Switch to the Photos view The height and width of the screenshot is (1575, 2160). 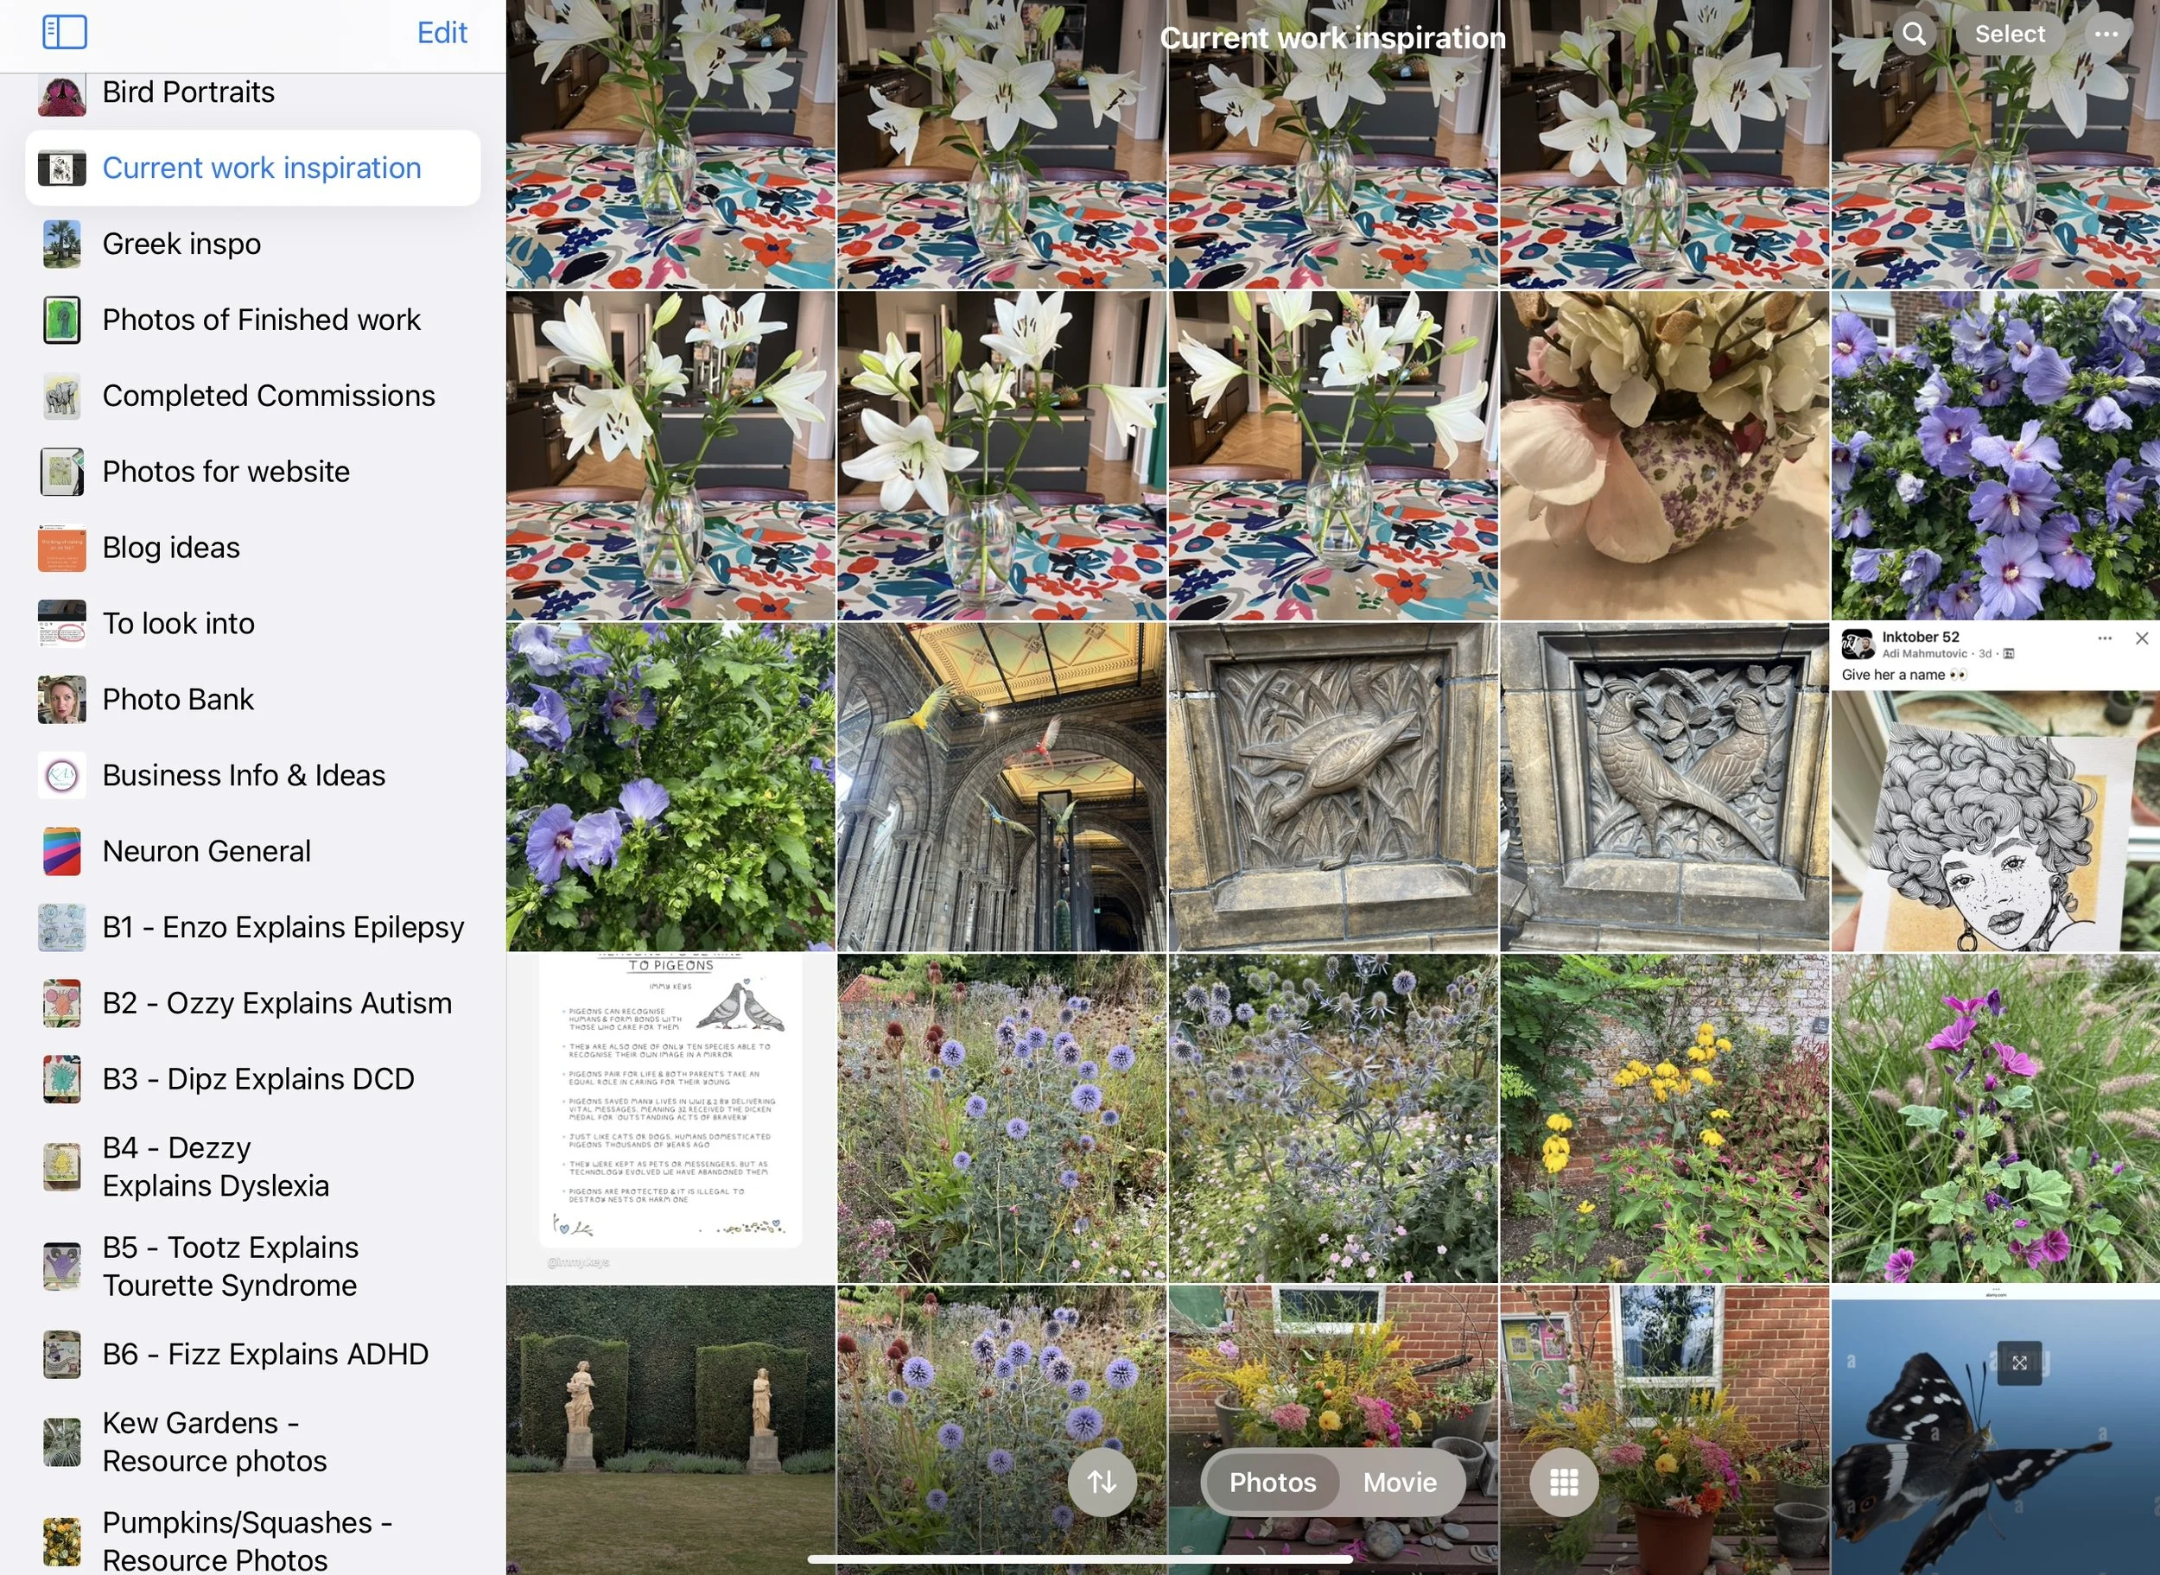coord(1272,1482)
